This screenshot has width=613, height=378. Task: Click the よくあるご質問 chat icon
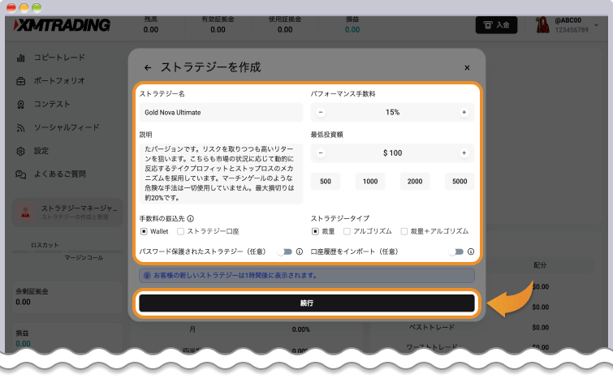(21, 174)
